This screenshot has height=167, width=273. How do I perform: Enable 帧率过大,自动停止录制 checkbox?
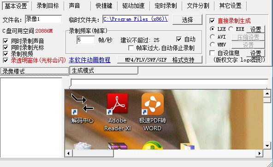click(131, 48)
